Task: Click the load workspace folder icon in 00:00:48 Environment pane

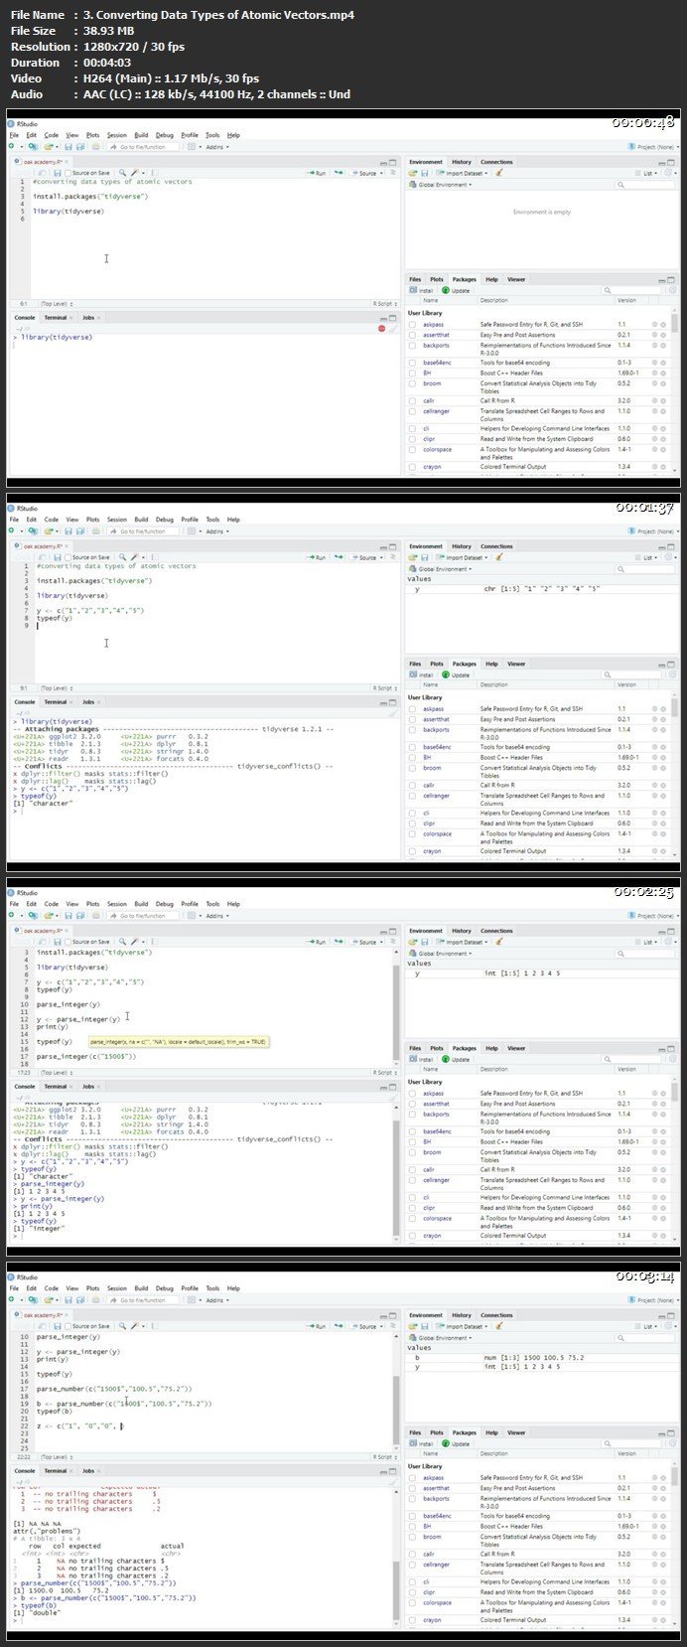Action: (x=414, y=173)
